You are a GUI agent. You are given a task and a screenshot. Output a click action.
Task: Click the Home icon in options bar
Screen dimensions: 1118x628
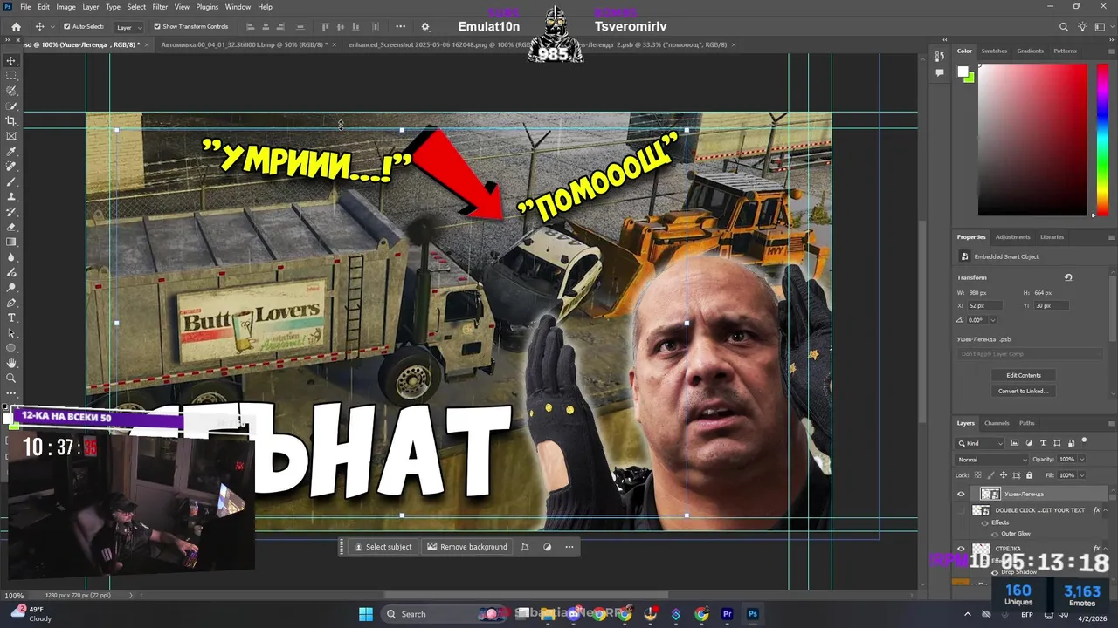tap(16, 27)
